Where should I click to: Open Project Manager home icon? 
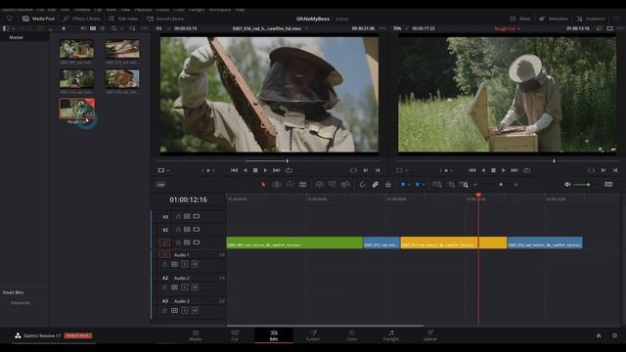point(599,335)
